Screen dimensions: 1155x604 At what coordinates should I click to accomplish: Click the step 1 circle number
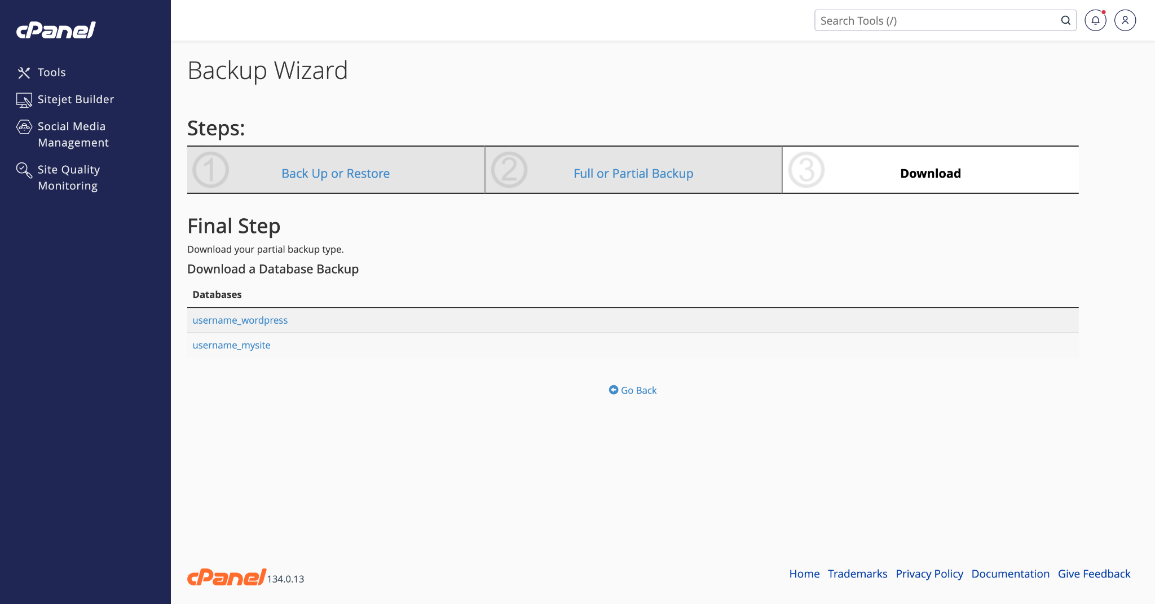pos(211,170)
